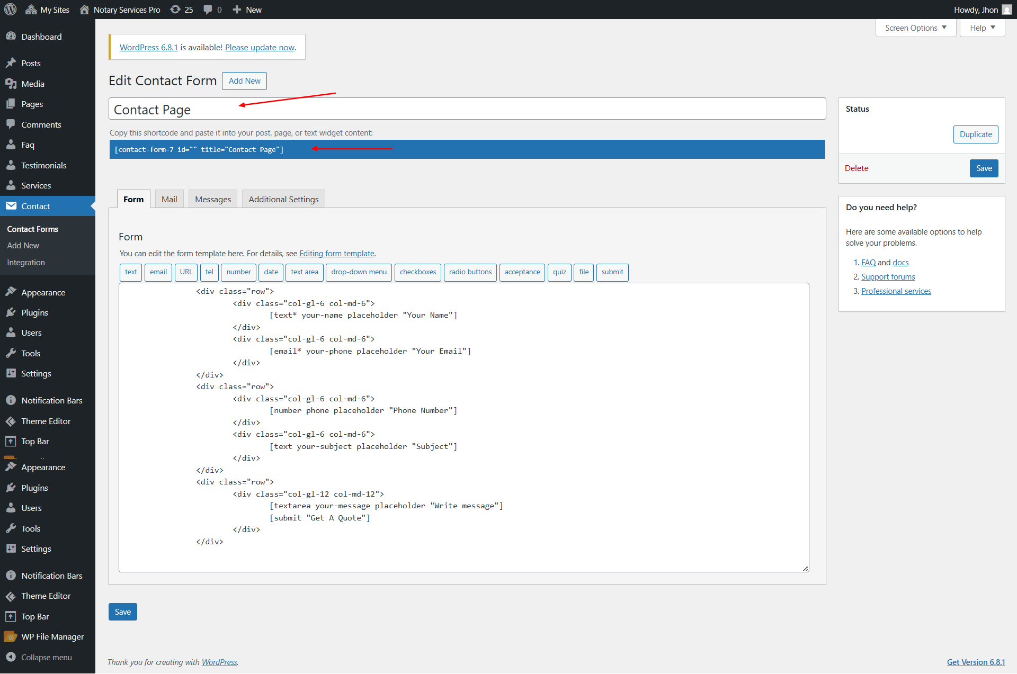Open the WordPress 6.8.1 link
Viewport: 1017px width, 674px height.
coord(149,47)
